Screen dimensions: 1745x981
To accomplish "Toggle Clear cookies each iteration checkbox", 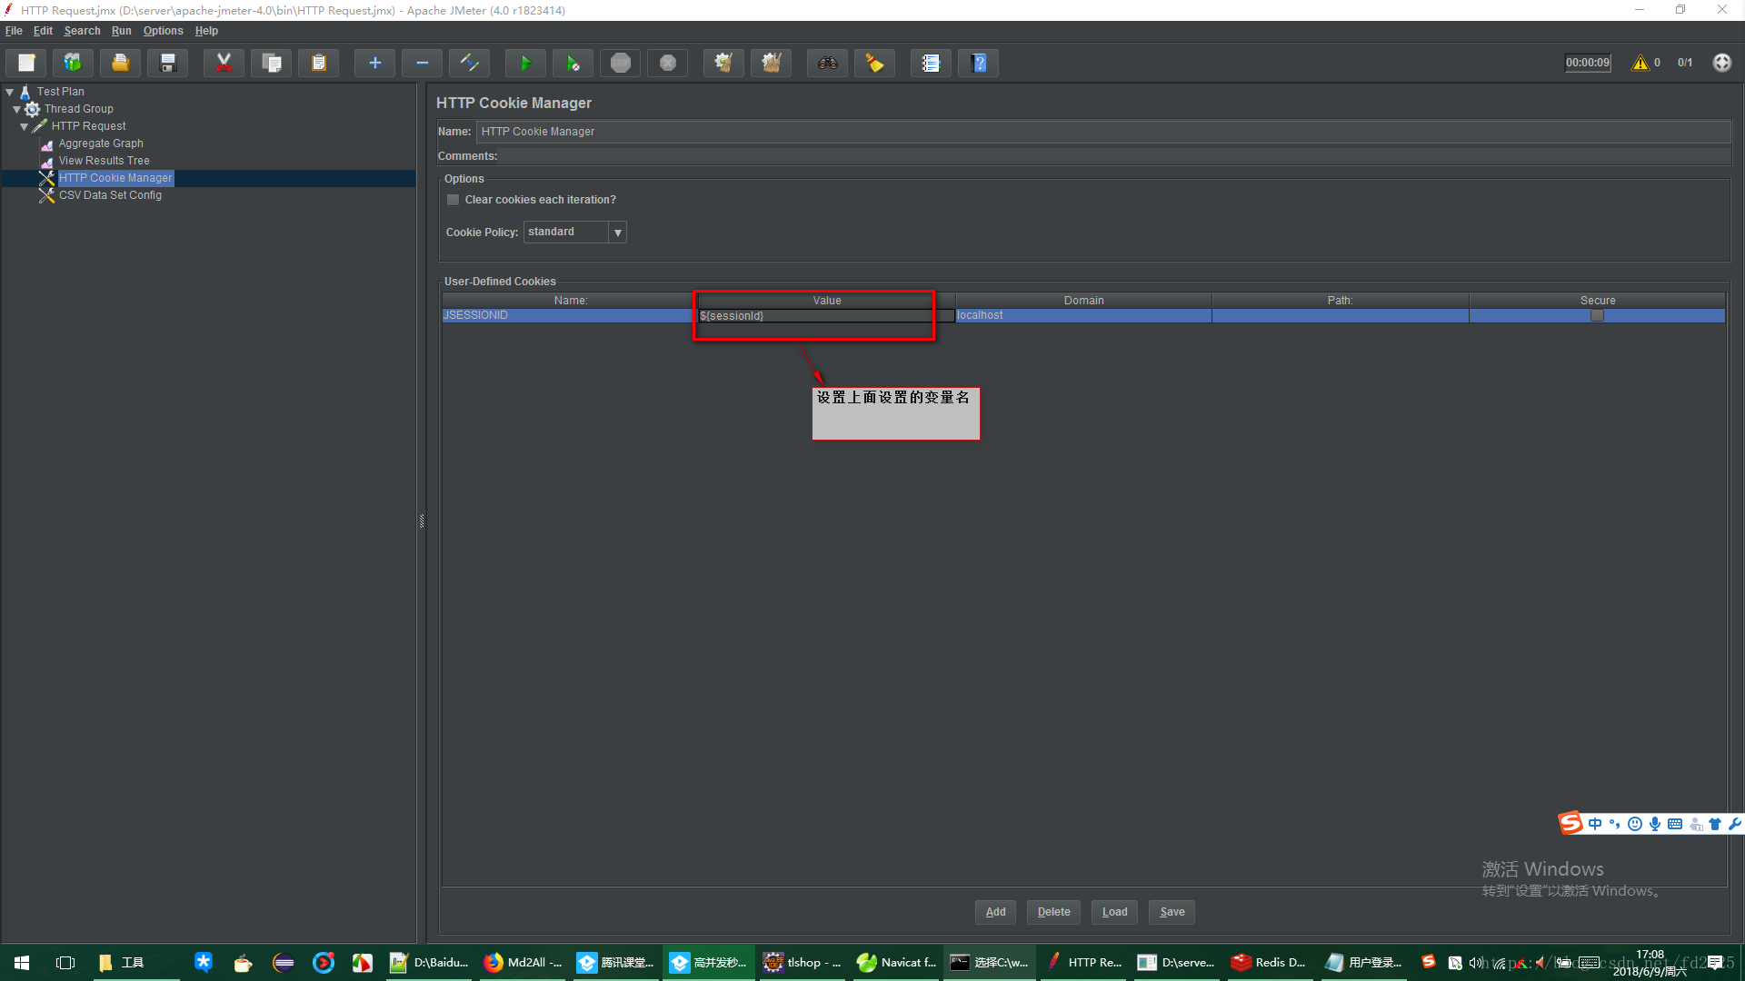I will tap(453, 199).
